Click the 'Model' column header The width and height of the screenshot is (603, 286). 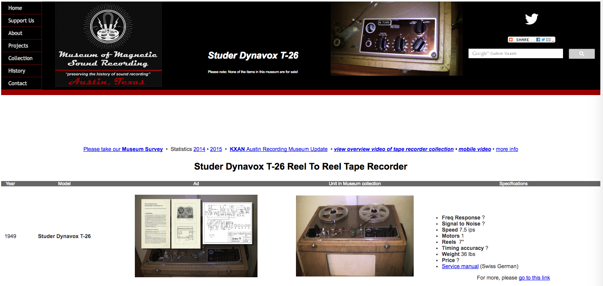pyautogui.click(x=64, y=184)
